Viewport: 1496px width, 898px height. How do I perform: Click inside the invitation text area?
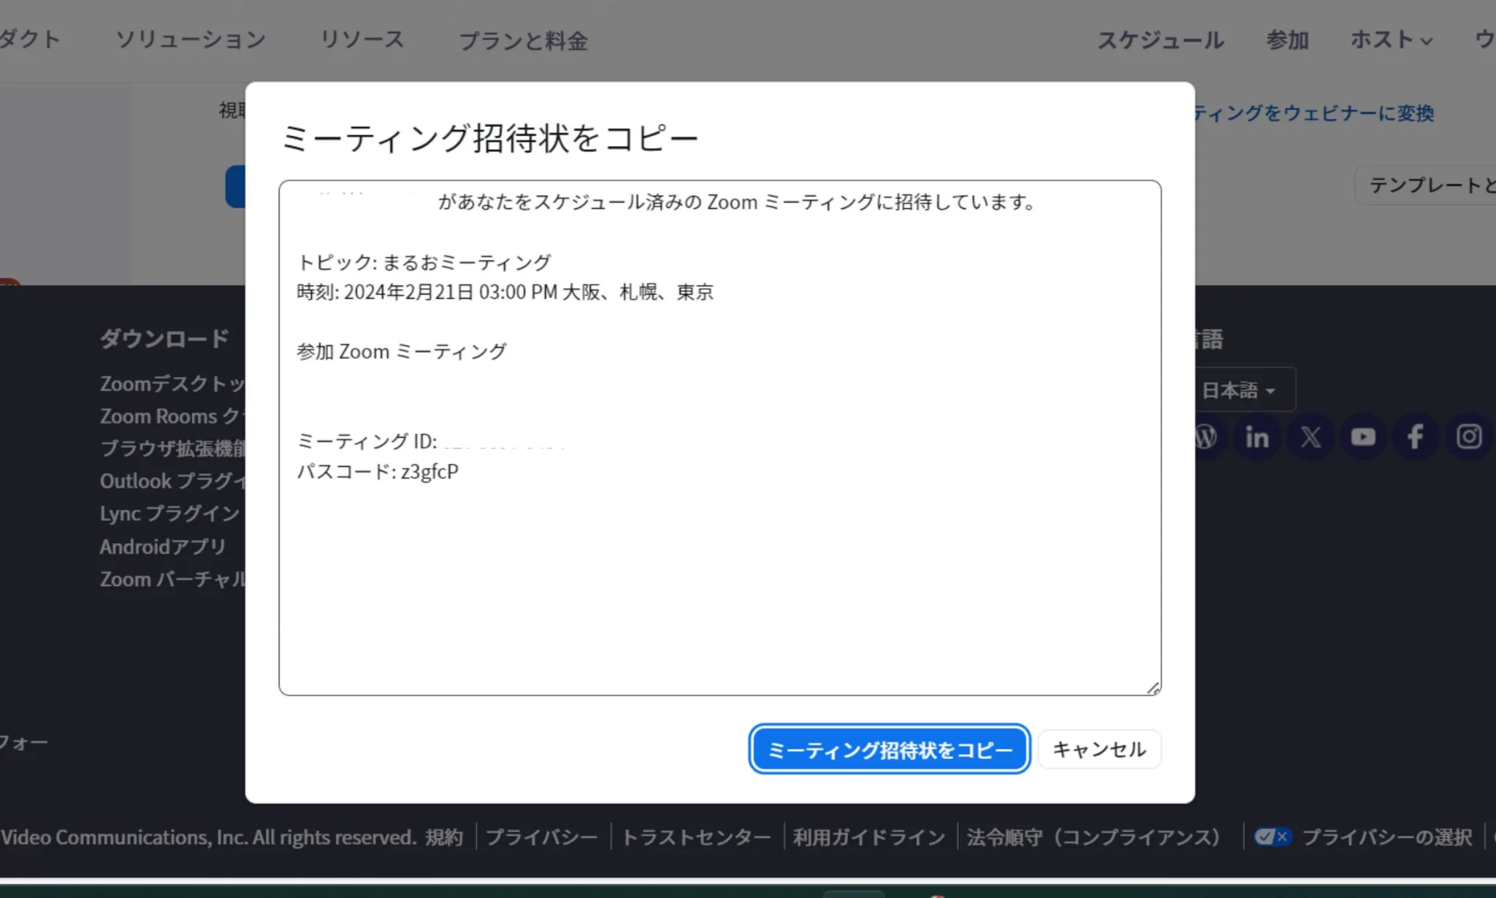(x=720, y=438)
